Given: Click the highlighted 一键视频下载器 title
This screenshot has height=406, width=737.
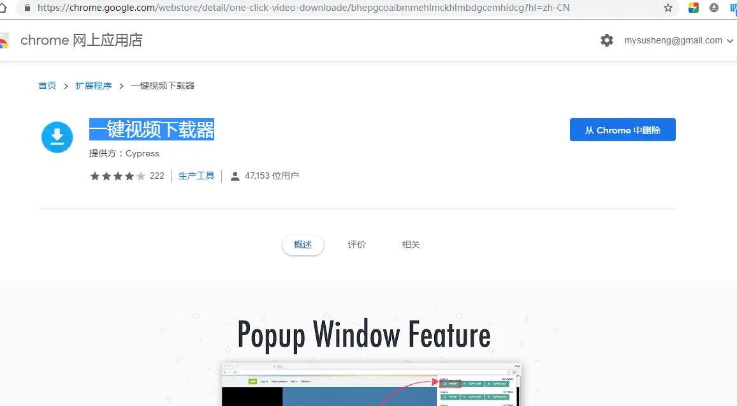Looking at the screenshot, I should pyautogui.click(x=152, y=130).
